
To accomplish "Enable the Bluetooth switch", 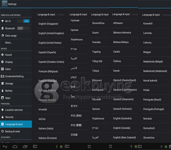I will [20, 28].
